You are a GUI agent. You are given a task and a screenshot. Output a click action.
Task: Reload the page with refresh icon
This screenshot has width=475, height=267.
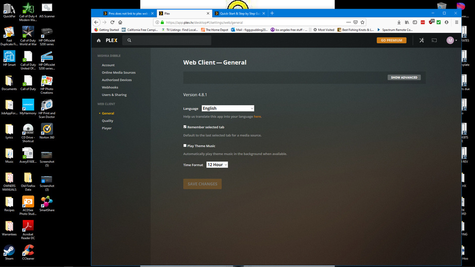[112, 22]
